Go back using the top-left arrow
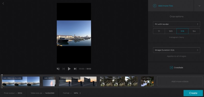 coord(3,4)
